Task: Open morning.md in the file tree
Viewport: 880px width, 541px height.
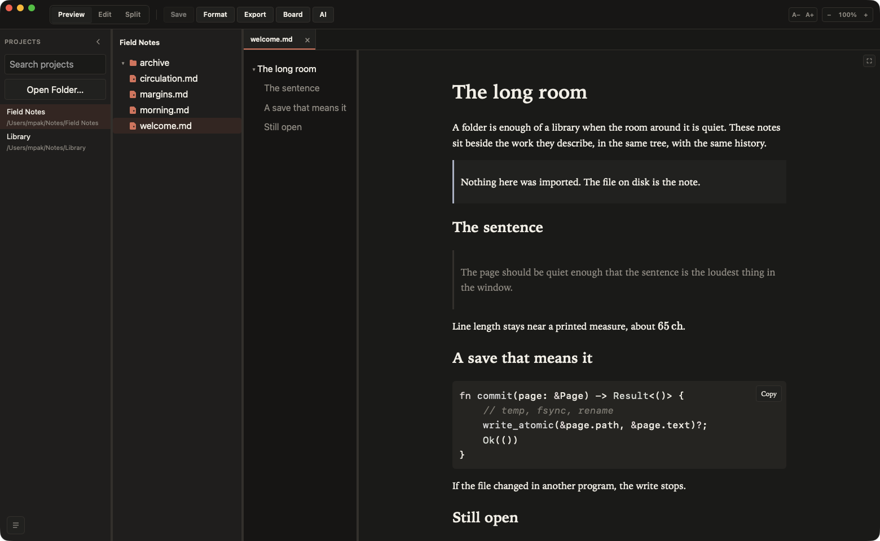Action: pos(178,110)
